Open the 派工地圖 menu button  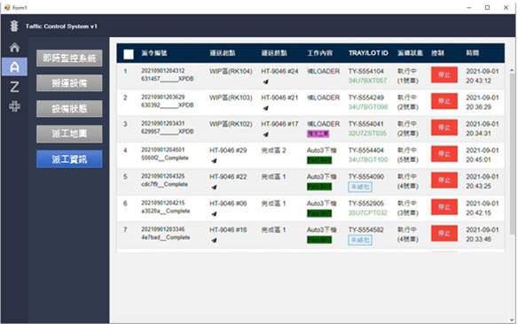click(69, 134)
